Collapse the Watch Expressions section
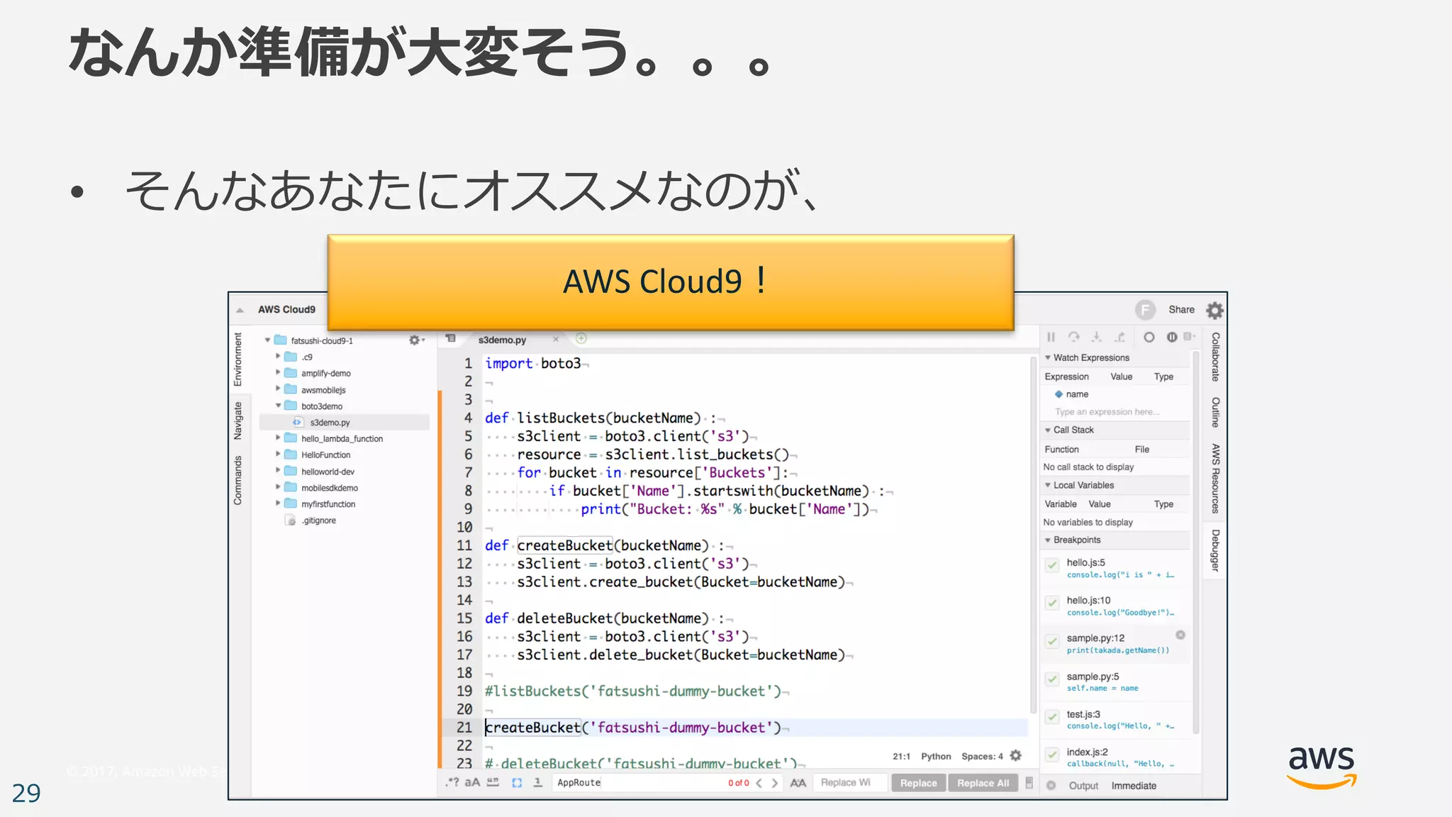Viewport: 1452px width, 817px height. point(1048,357)
